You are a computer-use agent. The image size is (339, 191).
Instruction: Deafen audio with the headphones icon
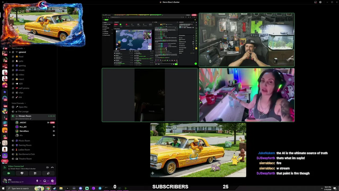(44, 181)
